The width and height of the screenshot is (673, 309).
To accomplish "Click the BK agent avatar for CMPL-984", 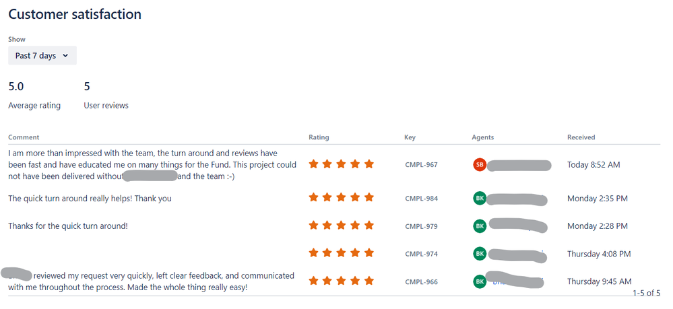I will [x=480, y=199].
